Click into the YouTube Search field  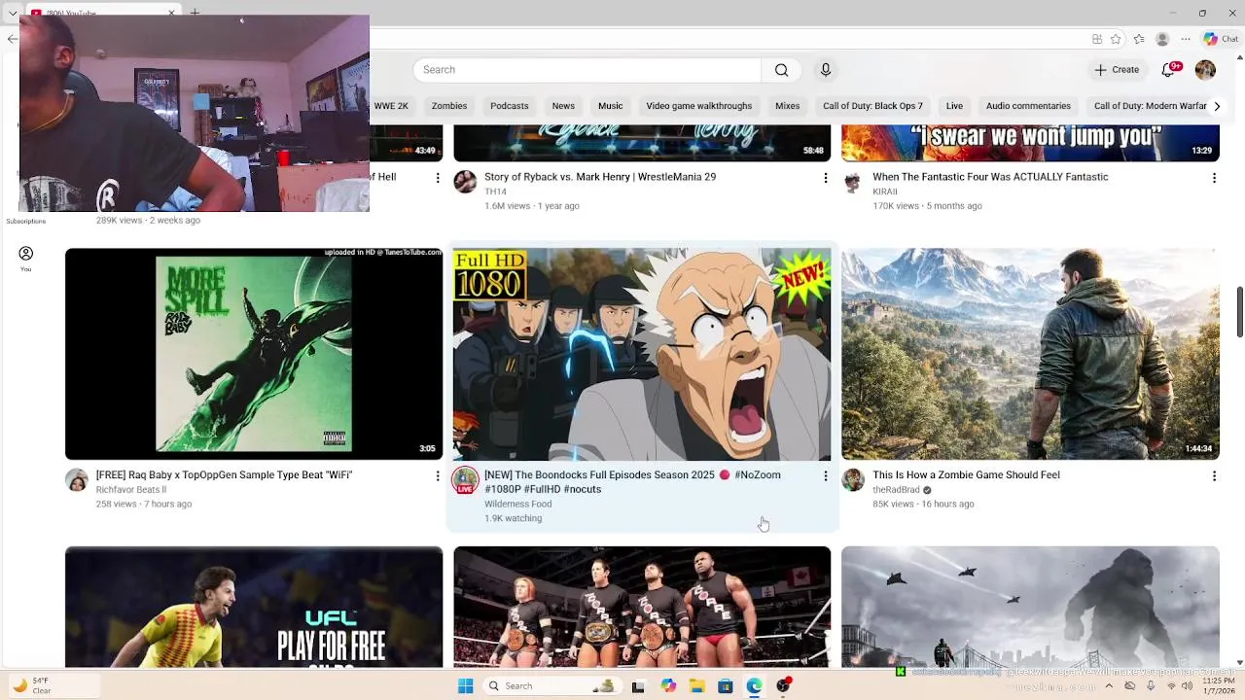587,70
